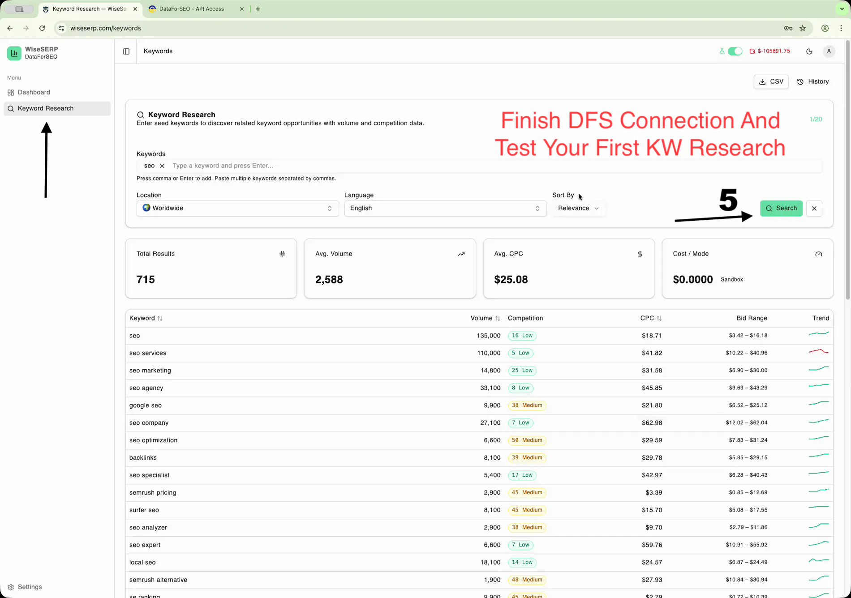Toggle the sidebar panel icon

[x=126, y=51]
